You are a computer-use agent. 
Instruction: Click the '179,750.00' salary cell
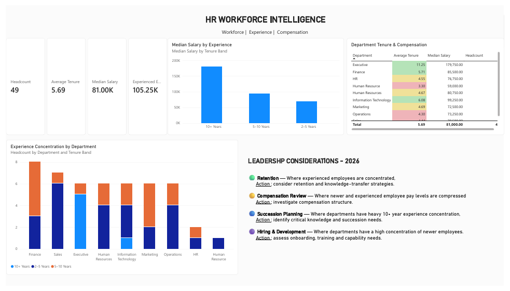pyautogui.click(x=454, y=65)
